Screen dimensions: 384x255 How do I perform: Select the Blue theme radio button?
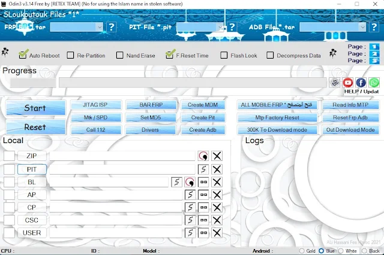[x=322, y=251]
